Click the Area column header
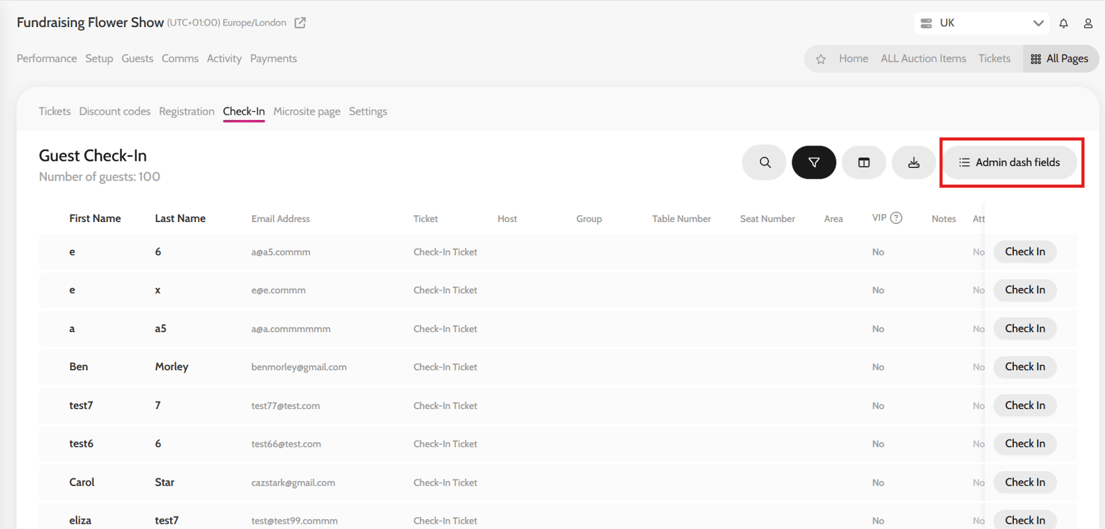The height and width of the screenshot is (529, 1105). [833, 219]
